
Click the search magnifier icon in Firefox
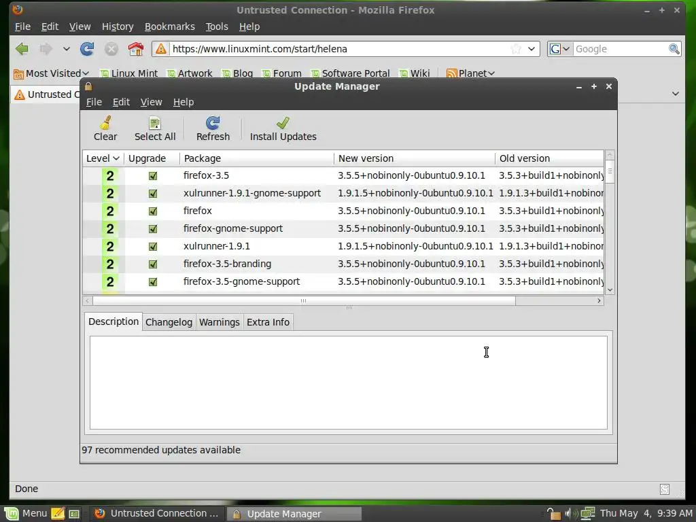point(674,49)
